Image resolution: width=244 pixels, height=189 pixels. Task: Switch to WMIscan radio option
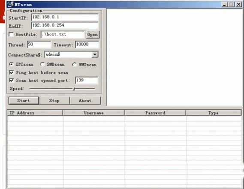click(x=74, y=65)
